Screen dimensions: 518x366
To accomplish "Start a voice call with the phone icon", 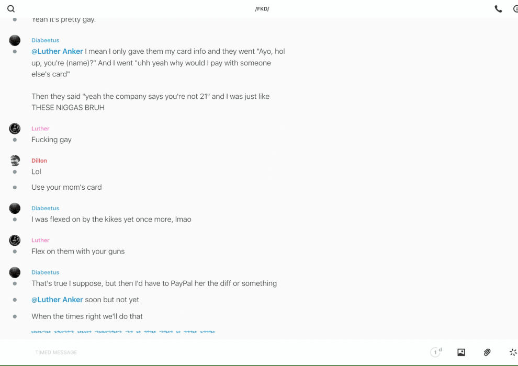I will click(x=498, y=9).
